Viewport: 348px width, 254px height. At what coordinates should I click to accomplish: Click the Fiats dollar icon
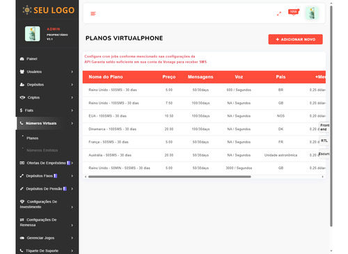coord(21,111)
